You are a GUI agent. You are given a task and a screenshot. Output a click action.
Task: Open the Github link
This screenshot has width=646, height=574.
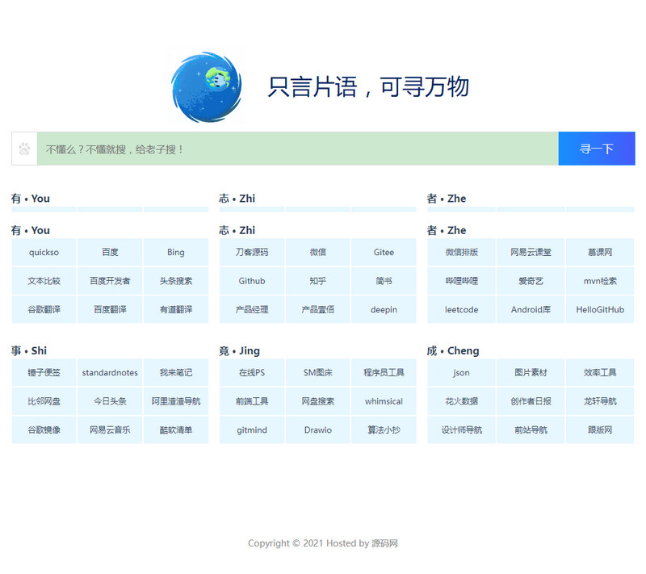tap(252, 281)
